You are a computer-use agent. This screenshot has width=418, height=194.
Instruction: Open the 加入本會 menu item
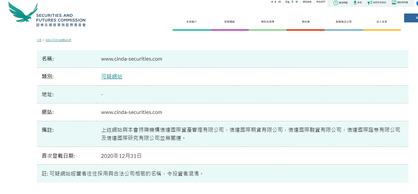382,22
